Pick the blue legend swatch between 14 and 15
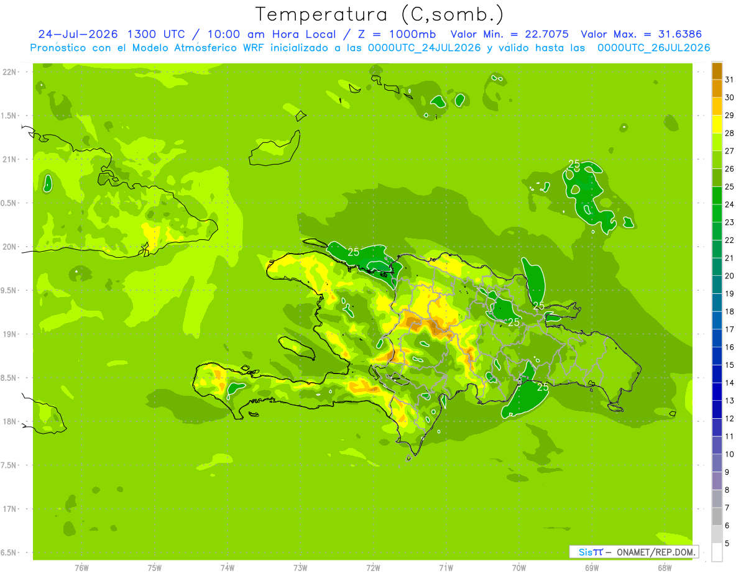 click(717, 374)
